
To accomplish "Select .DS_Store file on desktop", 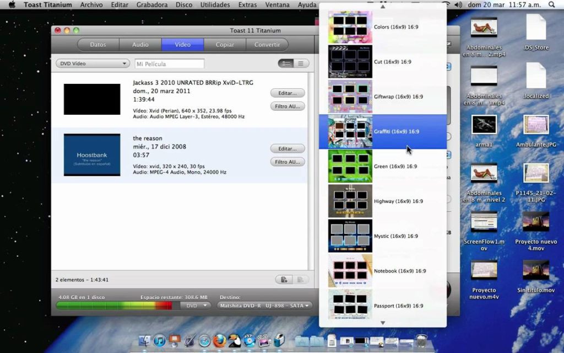I will pos(536,33).
